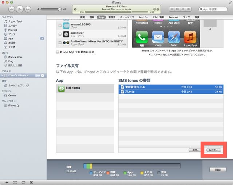Switch to the 情報 tab
This screenshot has height=185, width=233.
click(x=92, y=17)
